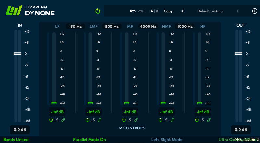Click the OUT gain slider handle
Image resolution: width=260 pixels, height=143 pixels.
[239, 53]
